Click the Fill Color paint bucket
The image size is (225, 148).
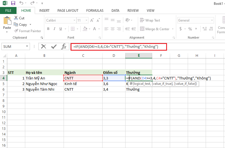(x=85, y=29)
